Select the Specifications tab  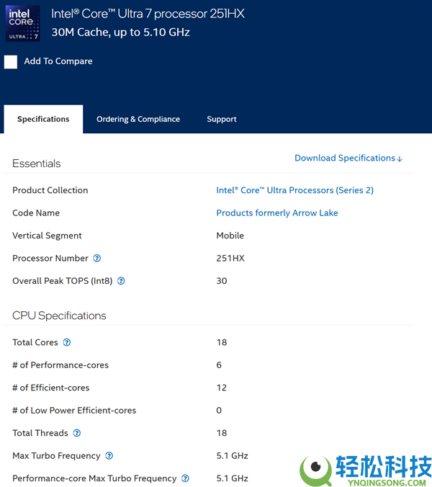click(x=43, y=120)
